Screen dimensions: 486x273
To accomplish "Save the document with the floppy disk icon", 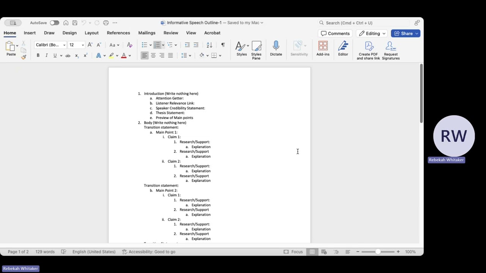I will (75, 23).
